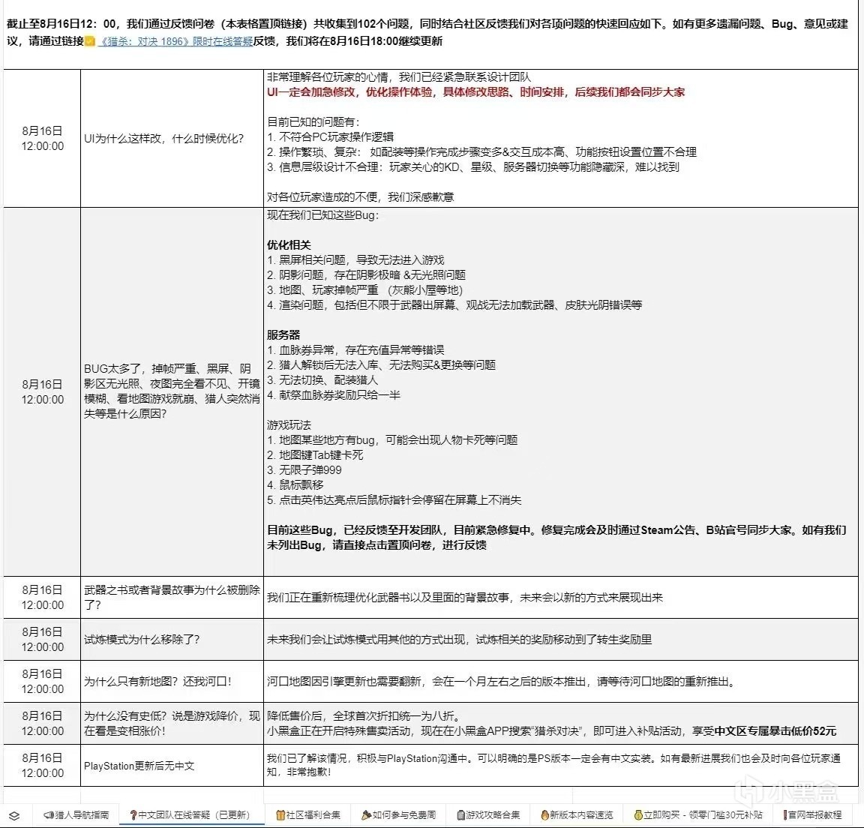
Task: Select the '游戏玩法' heading line
Action: click(x=289, y=424)
